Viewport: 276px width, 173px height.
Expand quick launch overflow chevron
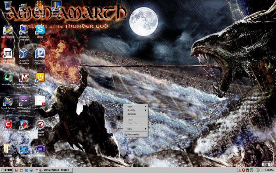coord(36,170)
